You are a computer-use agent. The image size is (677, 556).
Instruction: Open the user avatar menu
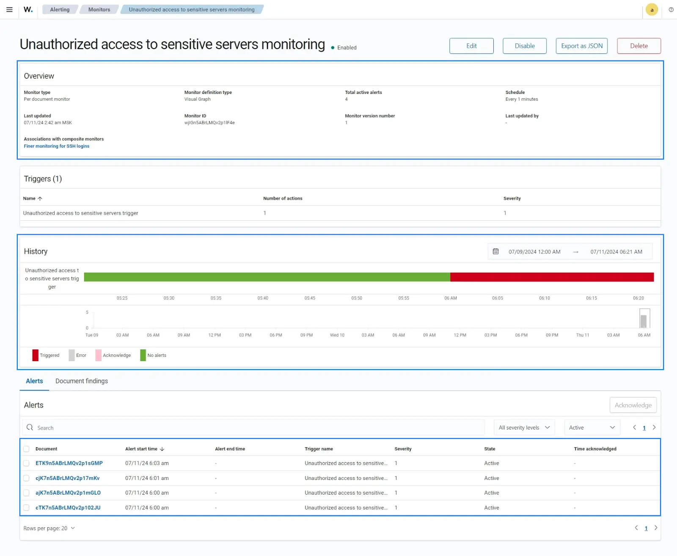(652, 10)
